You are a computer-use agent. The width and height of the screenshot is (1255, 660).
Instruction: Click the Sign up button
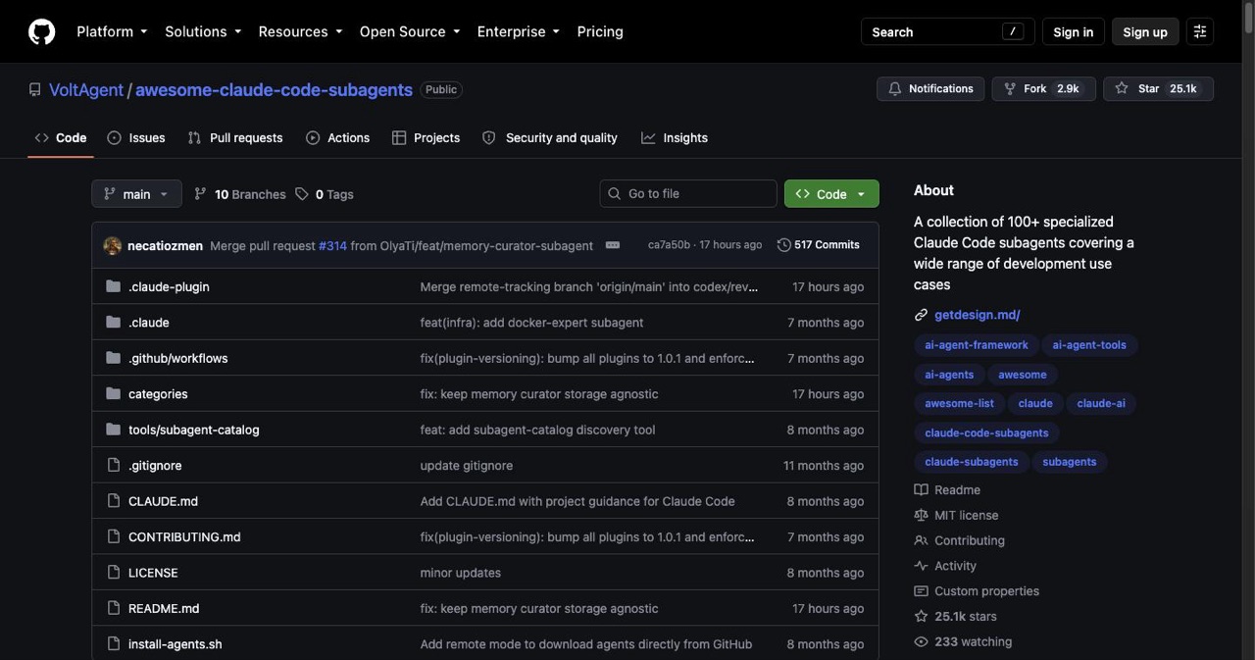[1145, 31]
